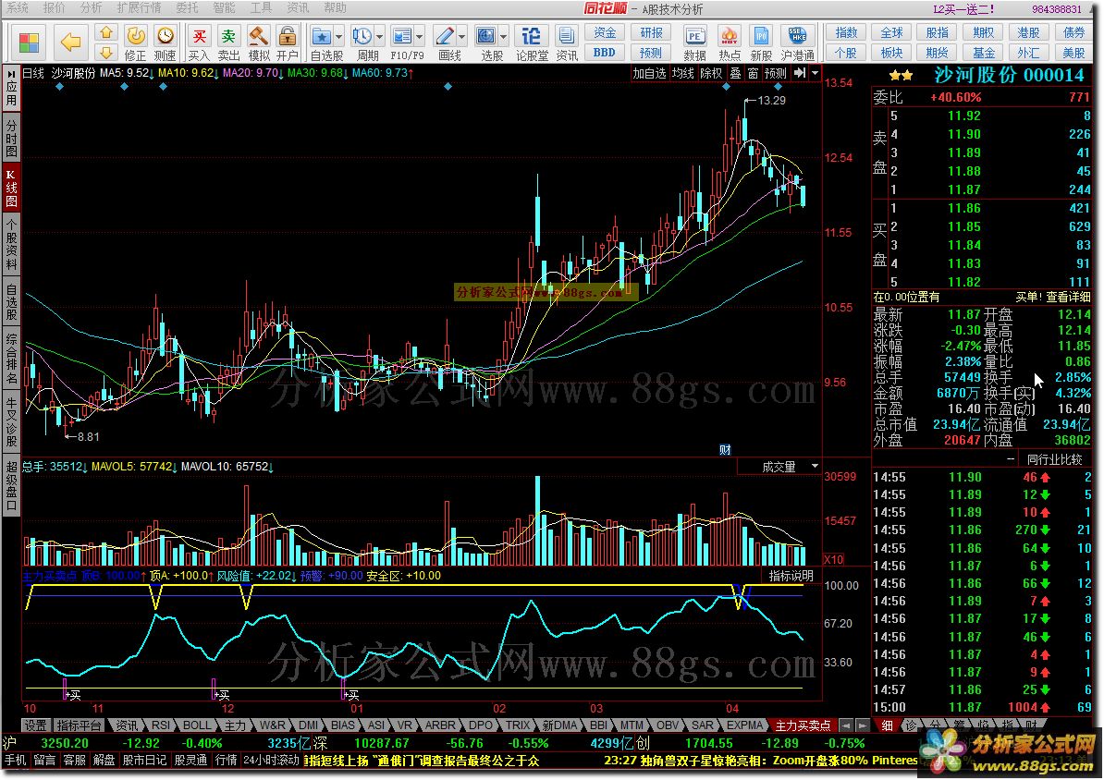
Task: Toggle 窗 window layout option
Action: (x=753, y=73)
